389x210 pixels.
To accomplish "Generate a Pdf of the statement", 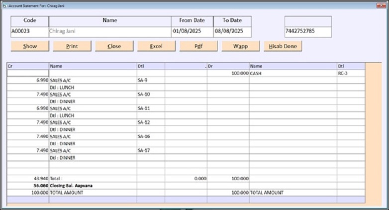I will [x=198, y=46].
